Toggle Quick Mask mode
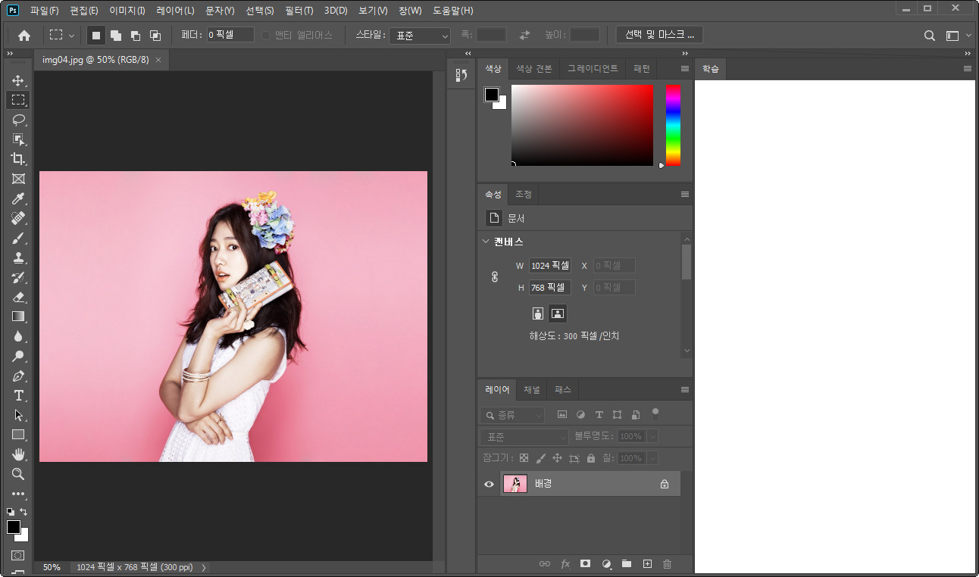979x577 pixels. 18,556
